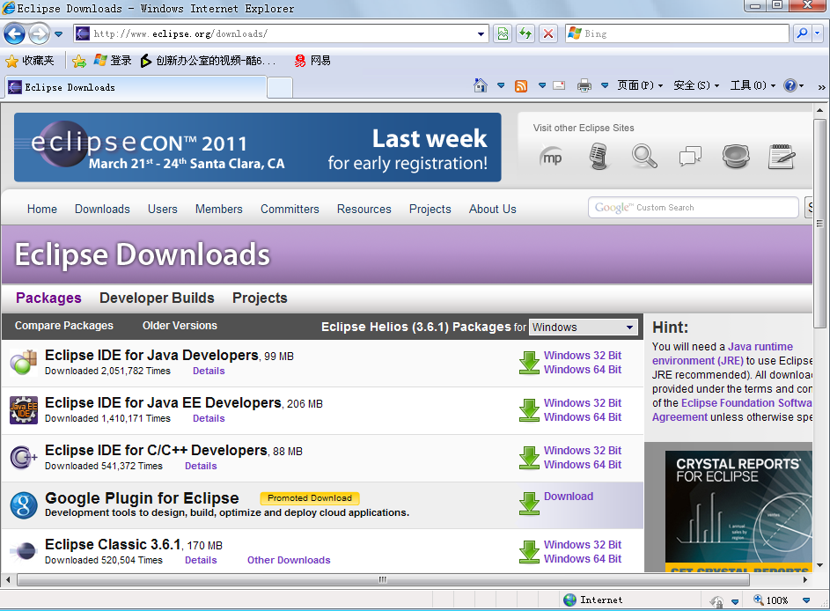The height and width of the screenshot is (611, 830).
Task: Go to Home in site navigation
Action: click(42, 210)
